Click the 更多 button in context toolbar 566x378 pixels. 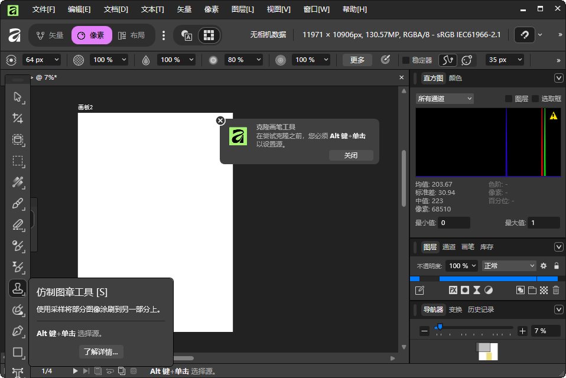357,60
